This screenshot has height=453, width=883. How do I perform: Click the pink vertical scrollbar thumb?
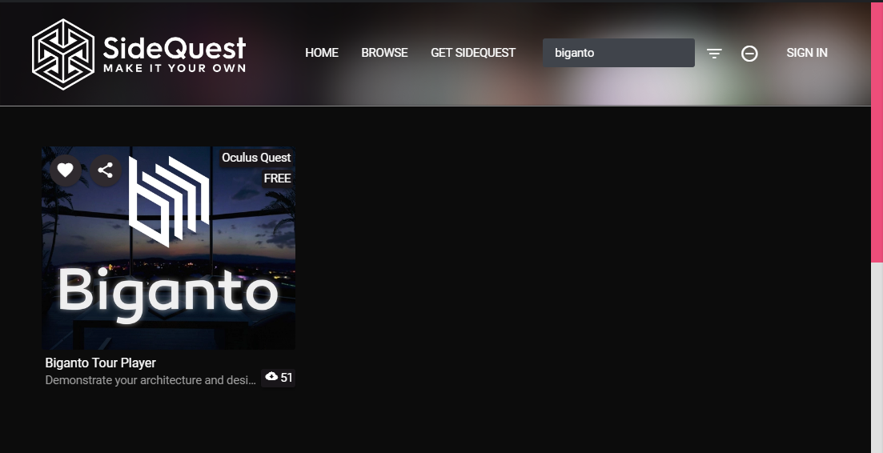click(x=877, y=132)
